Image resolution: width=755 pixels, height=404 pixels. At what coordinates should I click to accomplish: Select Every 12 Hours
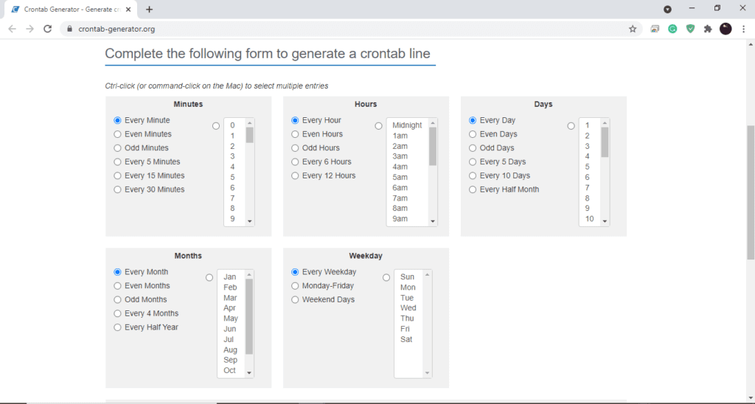(295, 175)
